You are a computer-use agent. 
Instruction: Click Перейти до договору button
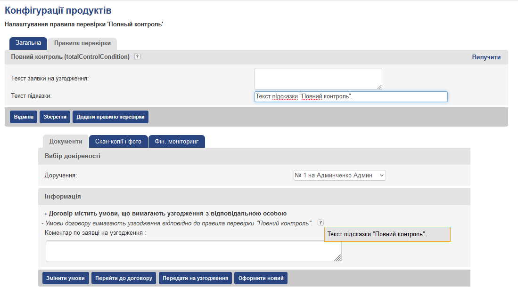(x=123, y=278)
